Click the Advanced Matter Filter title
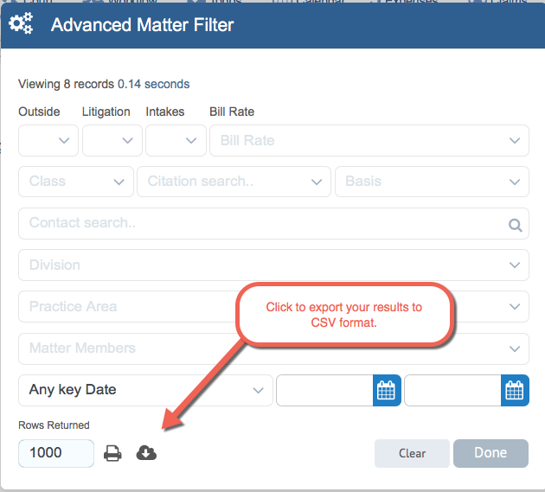 point(143,25)
